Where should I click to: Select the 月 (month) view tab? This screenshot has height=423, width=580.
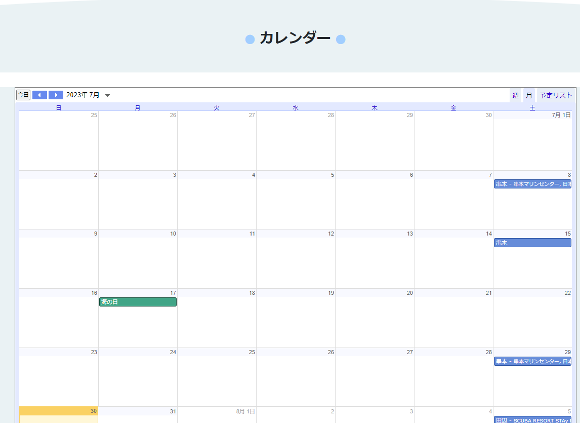(528, 95)
